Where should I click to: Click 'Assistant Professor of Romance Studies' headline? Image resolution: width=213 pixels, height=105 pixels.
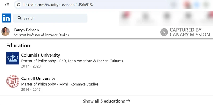[41, 35]
